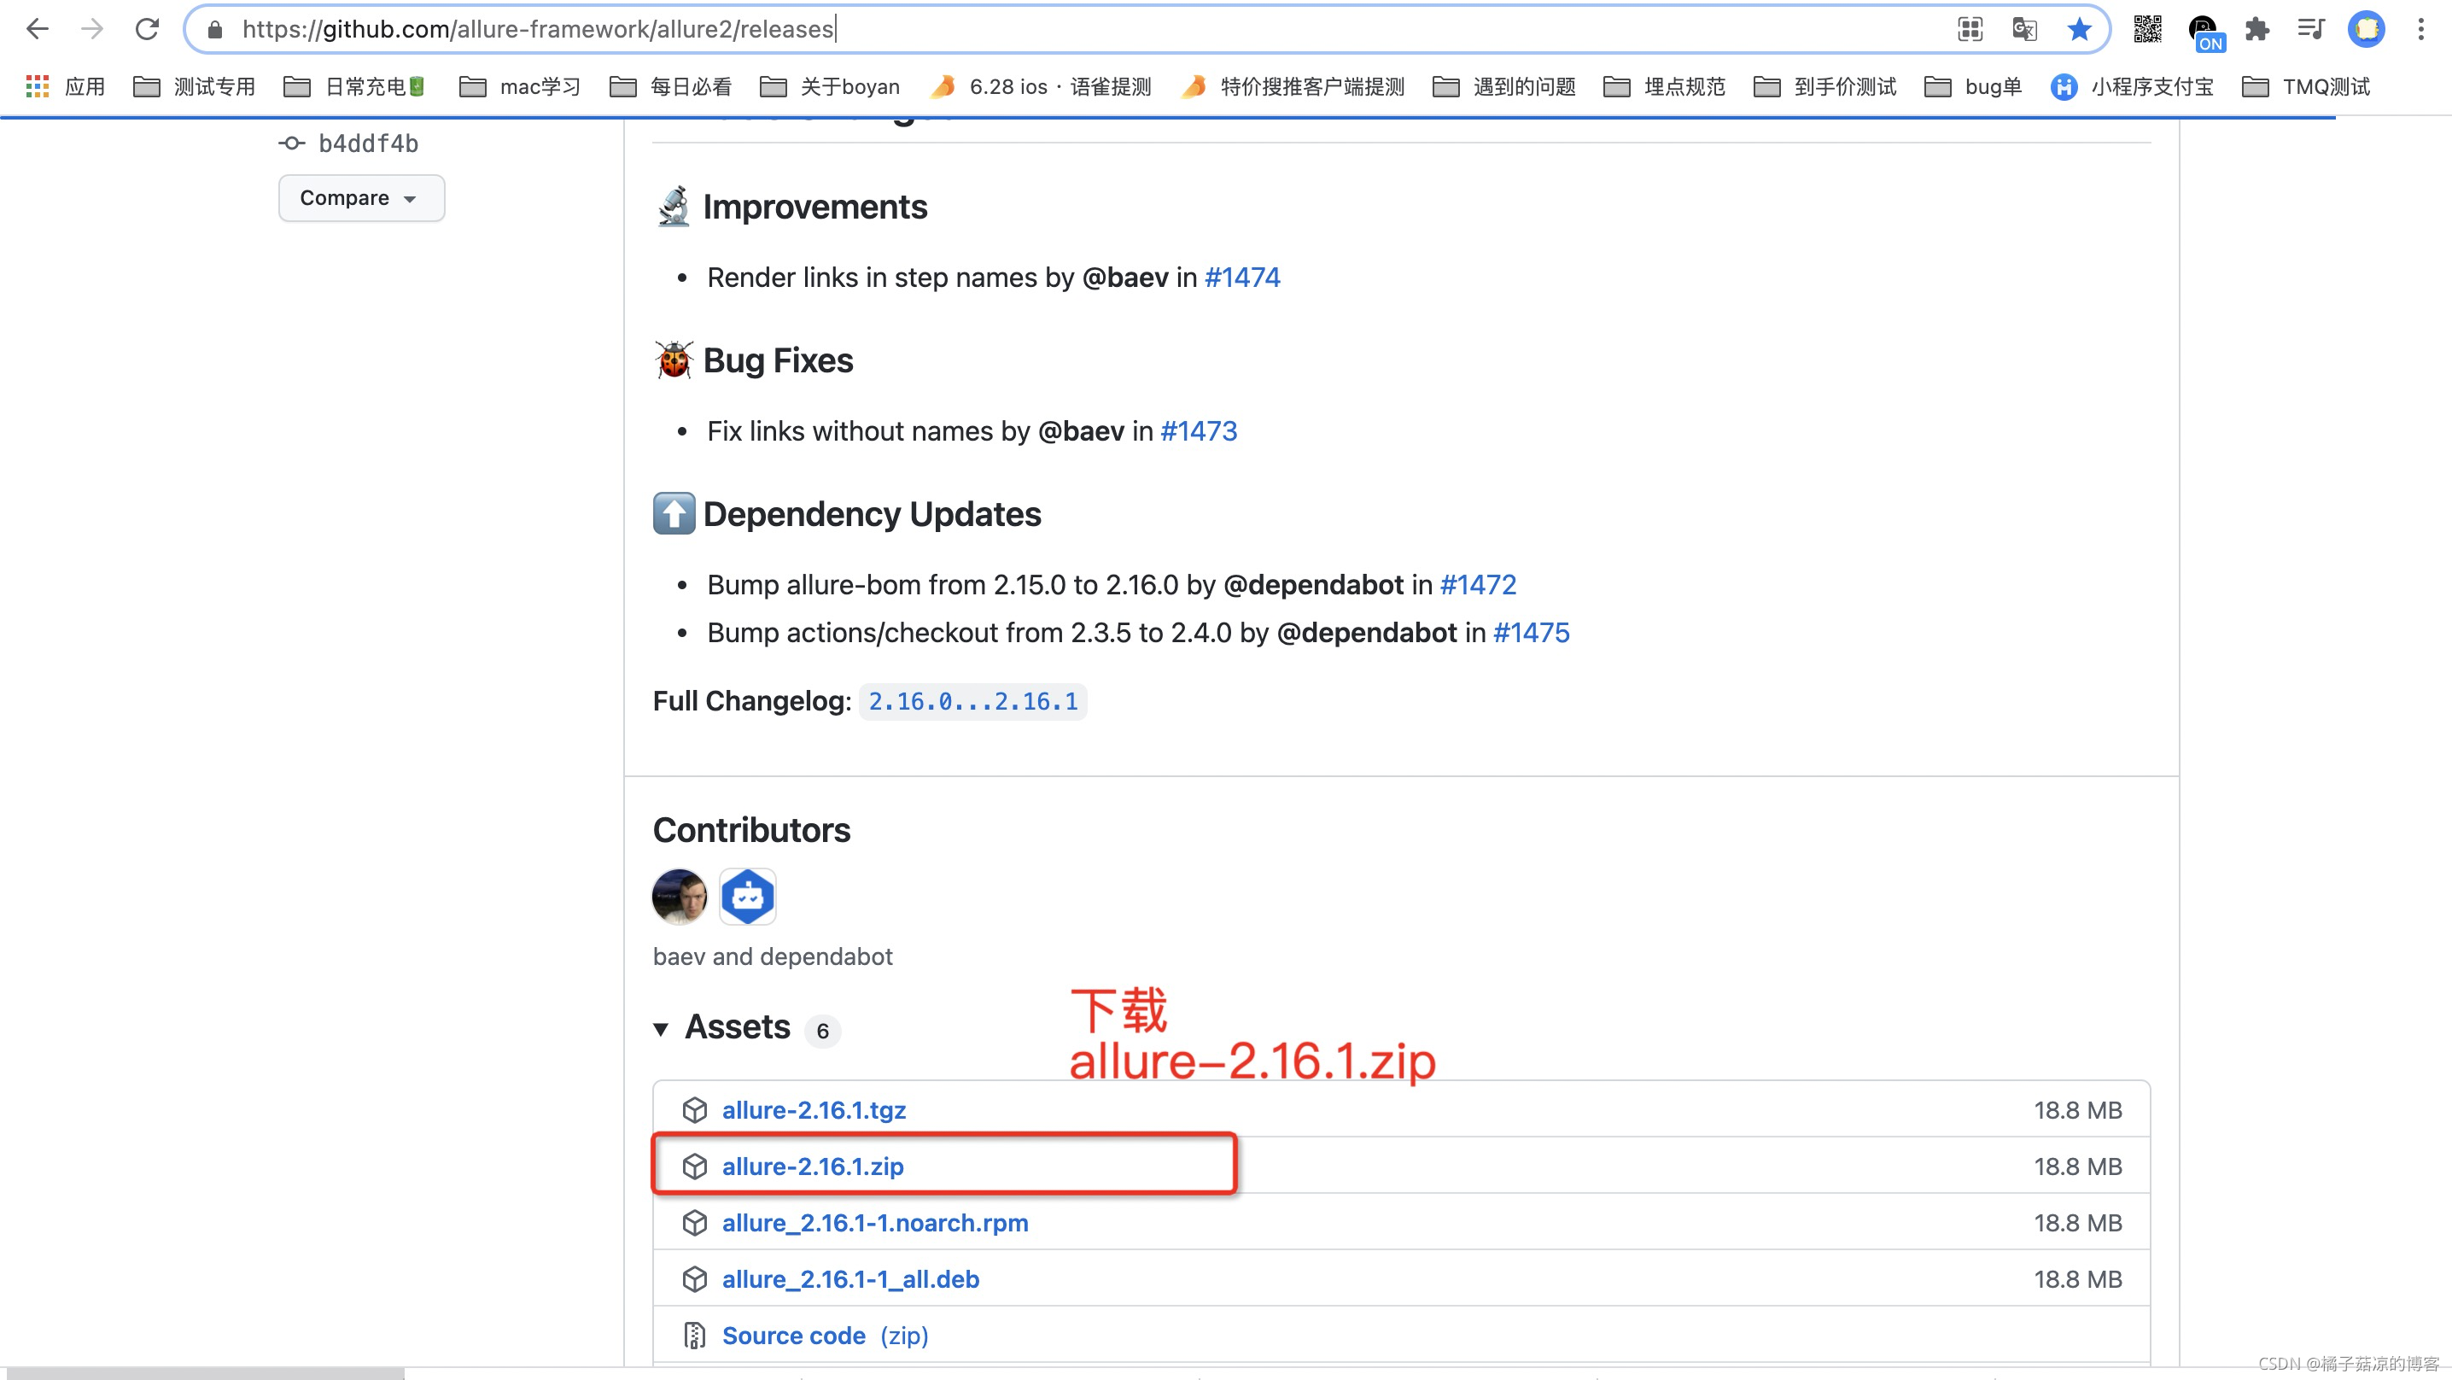Open the Chrome three-dot menu

click(2420, 30)
